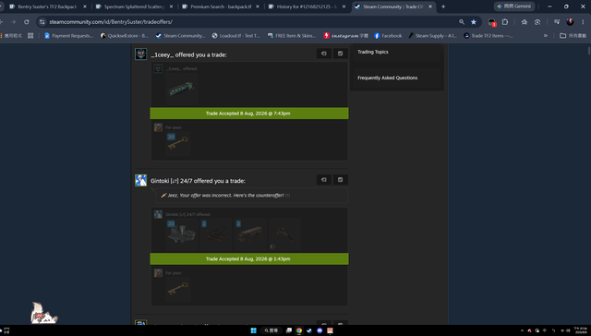This screenshot has height=336, width=591.
Task: Click the 23 refined metal item from Gintoki
Action: click(x=181, y=234)
